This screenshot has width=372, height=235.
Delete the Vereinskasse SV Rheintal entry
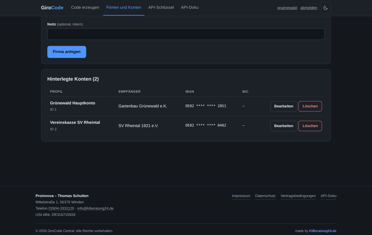310,126
